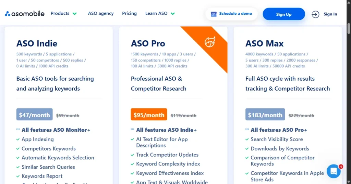Click the ASO Indie limits description text
This screenshot has height=184, width=351.
point(51,60)
